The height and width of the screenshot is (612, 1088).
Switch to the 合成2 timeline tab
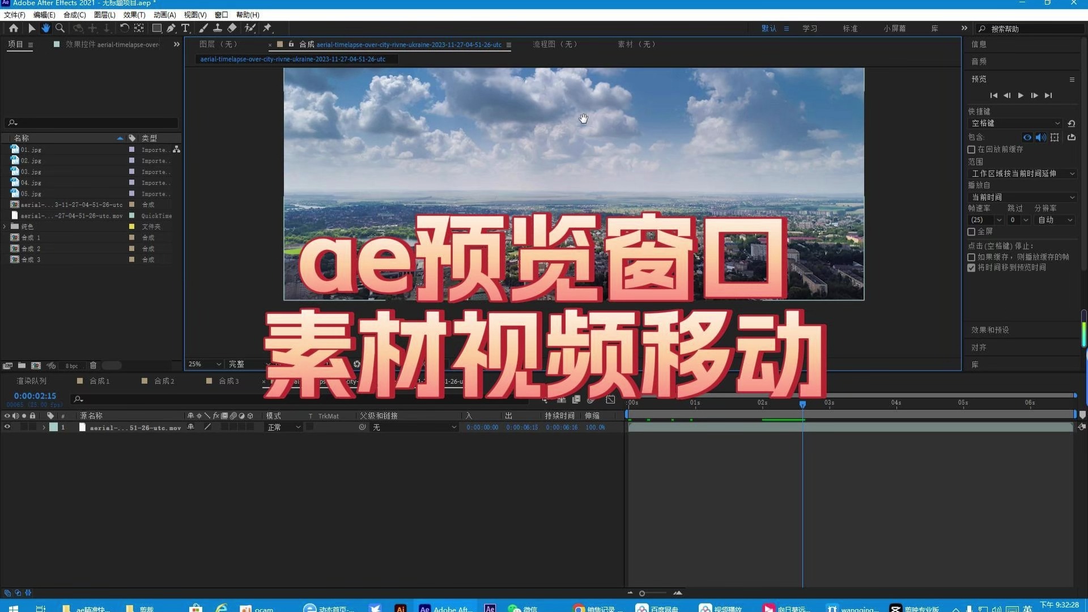(163, 381)
